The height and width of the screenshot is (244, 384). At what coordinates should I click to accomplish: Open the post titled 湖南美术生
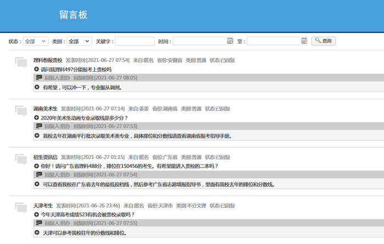(45, 109)
